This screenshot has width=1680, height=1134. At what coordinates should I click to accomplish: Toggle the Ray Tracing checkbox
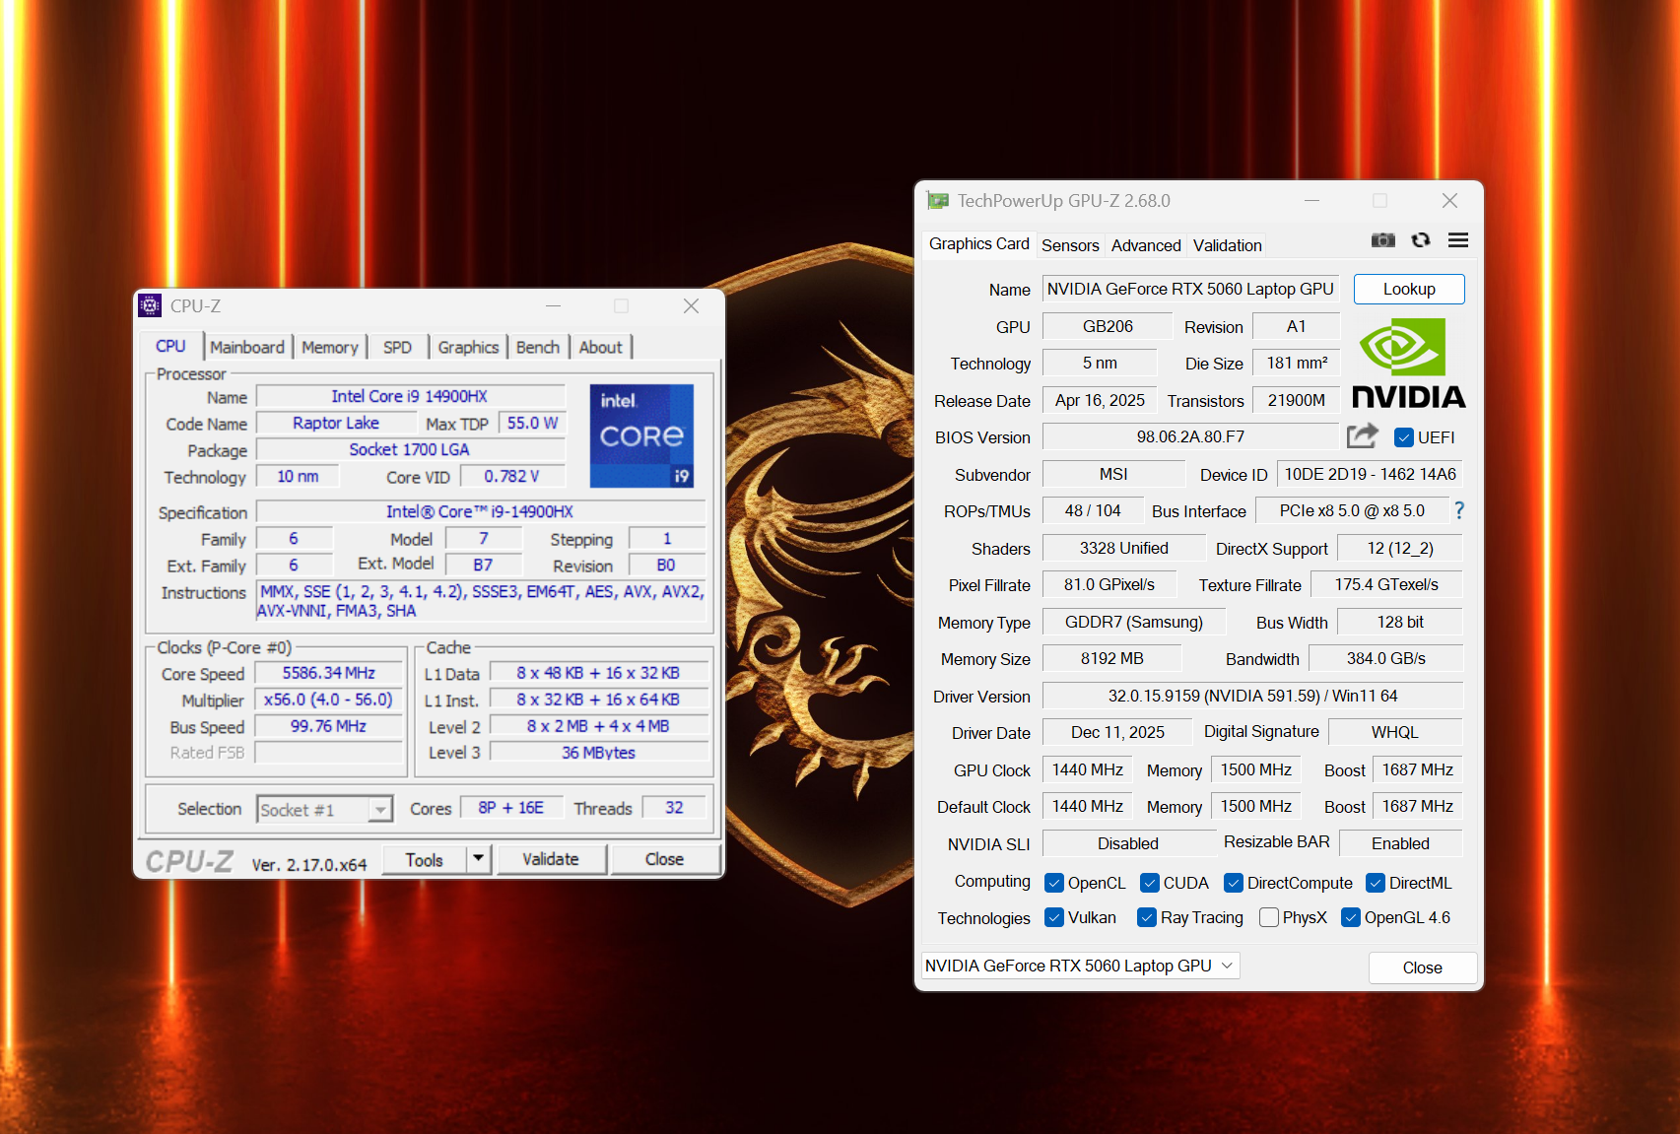[1146, 917]
